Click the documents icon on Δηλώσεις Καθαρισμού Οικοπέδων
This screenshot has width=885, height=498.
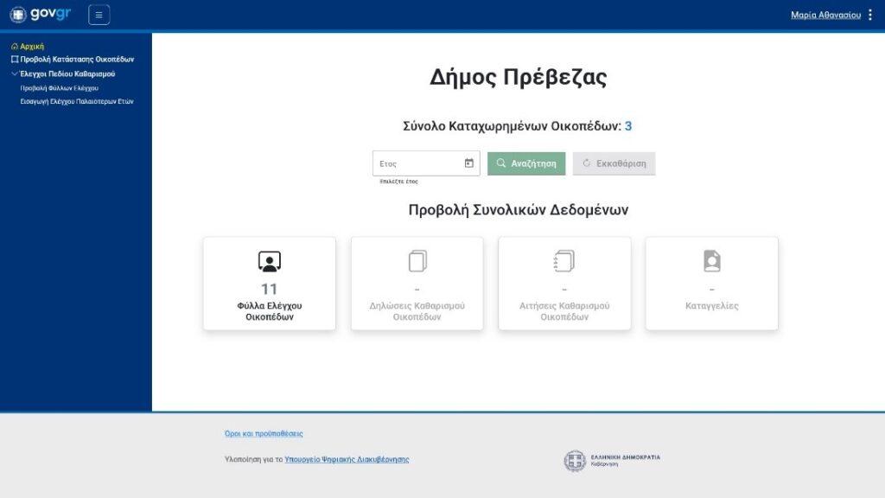click(x=416, y=261)
